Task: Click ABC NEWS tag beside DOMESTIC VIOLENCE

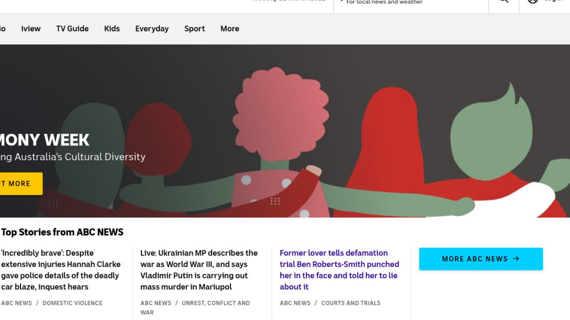Action: pyautogui.click(x=17, y=303)
